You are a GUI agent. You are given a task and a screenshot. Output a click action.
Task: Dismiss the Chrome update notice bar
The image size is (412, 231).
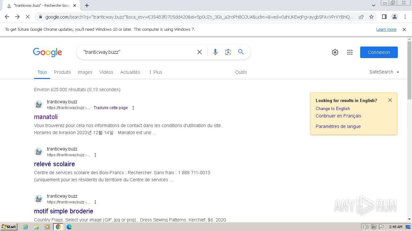[x=404, y=30]
